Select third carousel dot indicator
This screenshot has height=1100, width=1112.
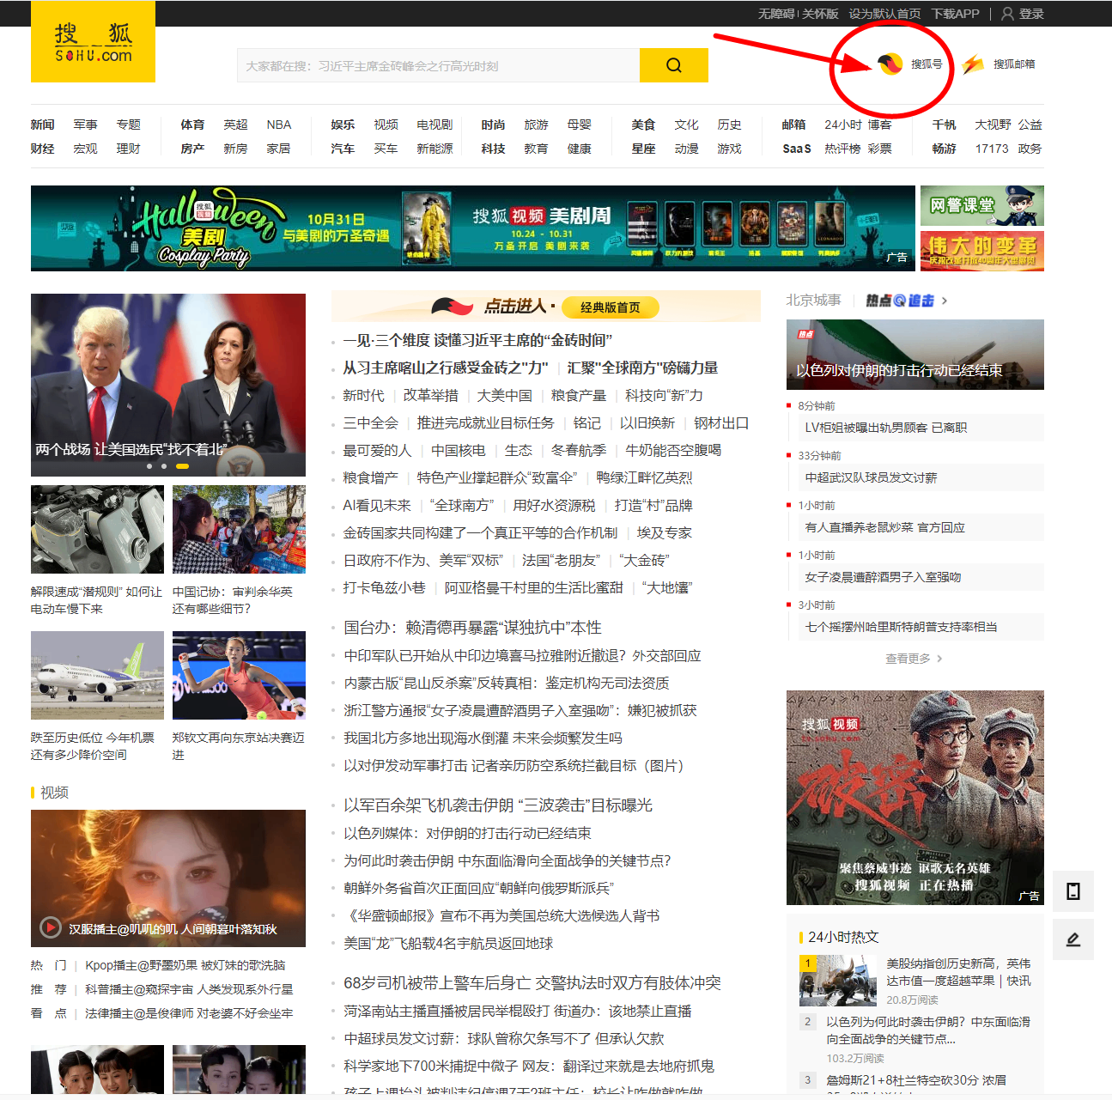tap(182, 466)
